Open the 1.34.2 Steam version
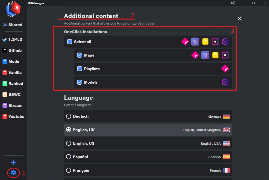The image size is (269, 180). click(x=13, y=39)
